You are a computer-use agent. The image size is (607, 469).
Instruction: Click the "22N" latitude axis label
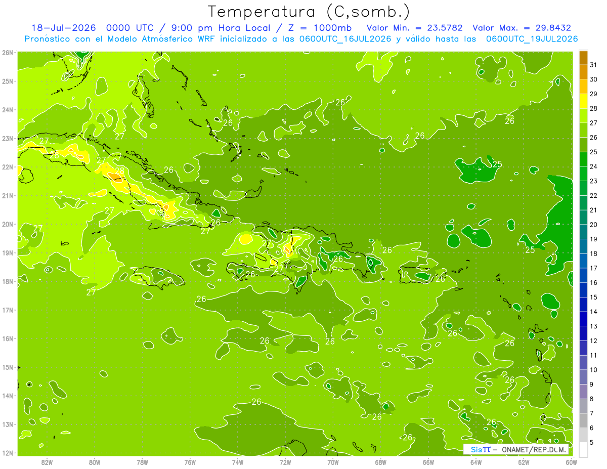tap(8, 167)
